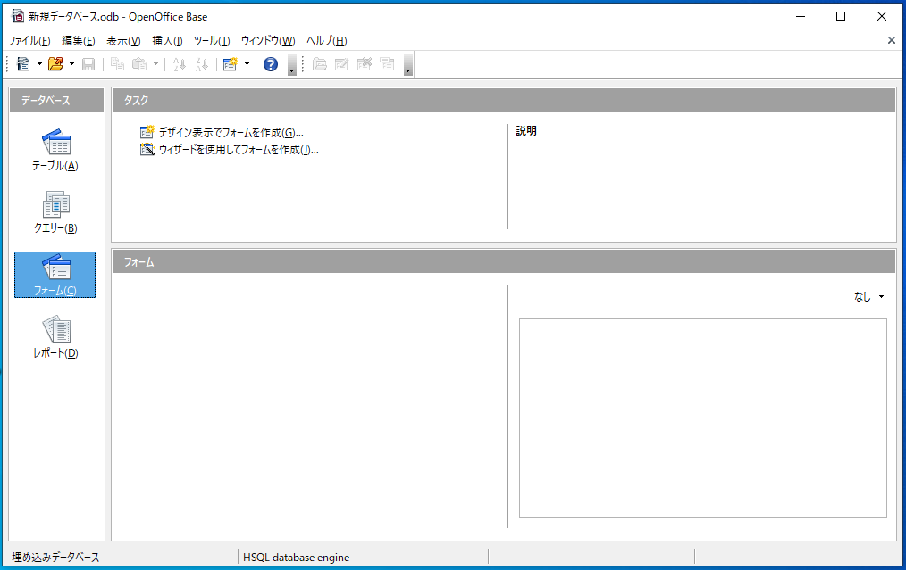Click the Open Document toolbar icon
The image size is (906, 570).
(x=55, y=63)
